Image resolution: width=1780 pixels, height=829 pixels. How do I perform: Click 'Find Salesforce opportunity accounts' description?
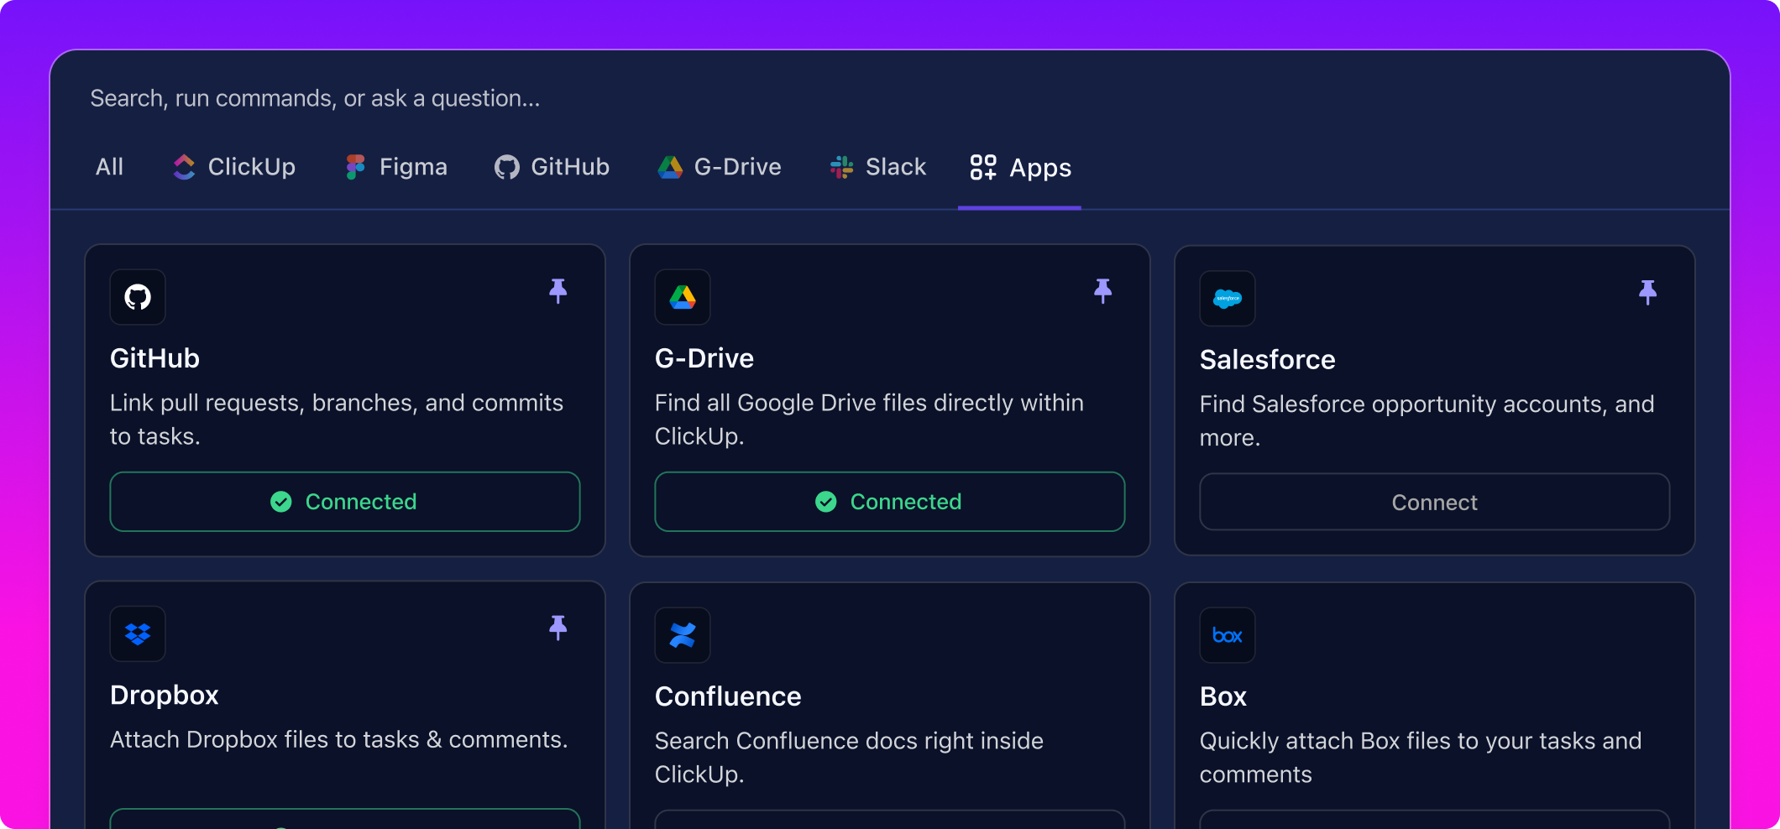point(1427,421)
